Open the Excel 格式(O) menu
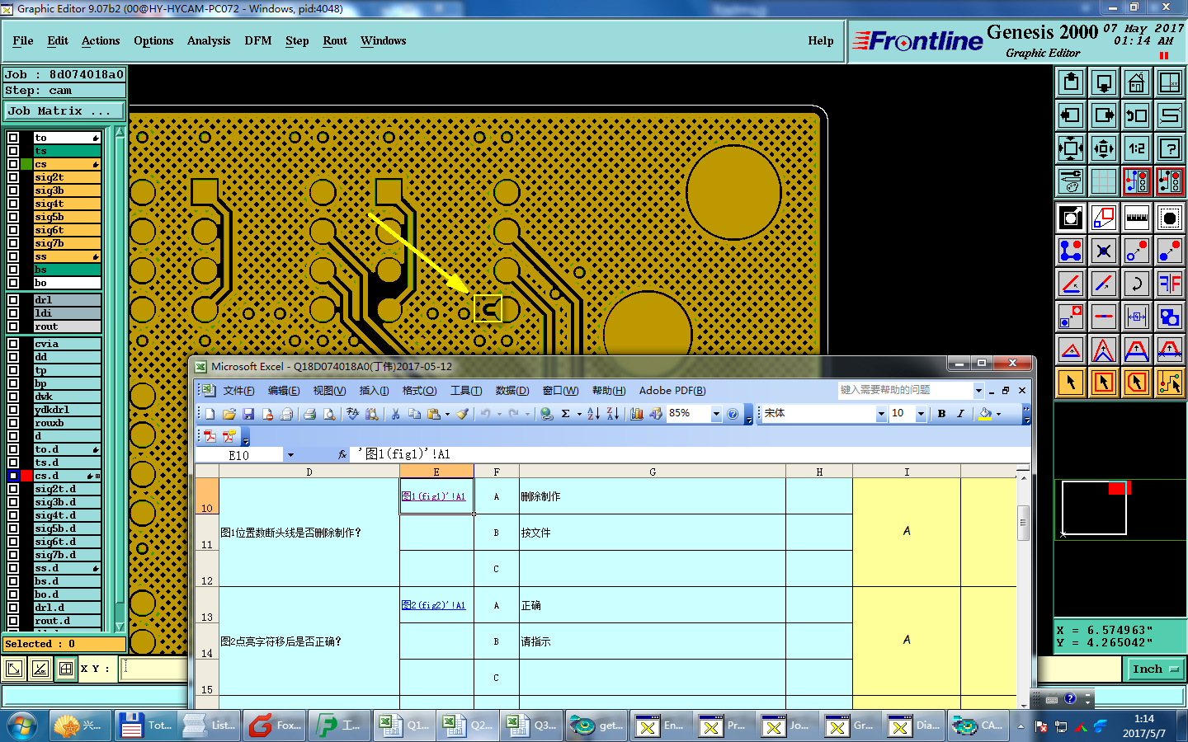The width and height of the screenshot is (1188, 742). 419,391
